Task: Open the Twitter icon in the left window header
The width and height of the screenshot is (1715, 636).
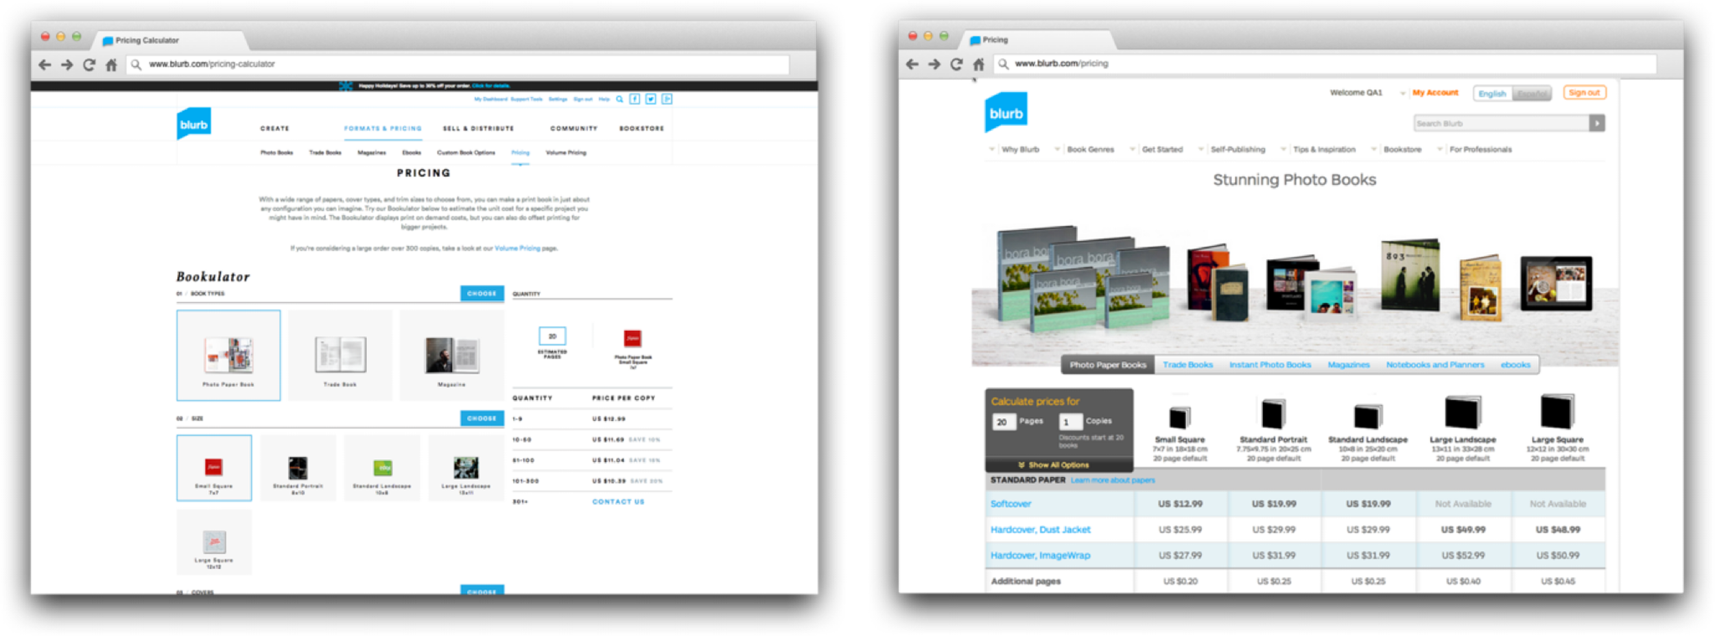Action: click(651, 99)
